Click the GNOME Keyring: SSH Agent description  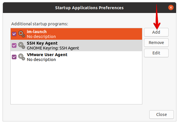pyautogui.click(x=53, y=48)
